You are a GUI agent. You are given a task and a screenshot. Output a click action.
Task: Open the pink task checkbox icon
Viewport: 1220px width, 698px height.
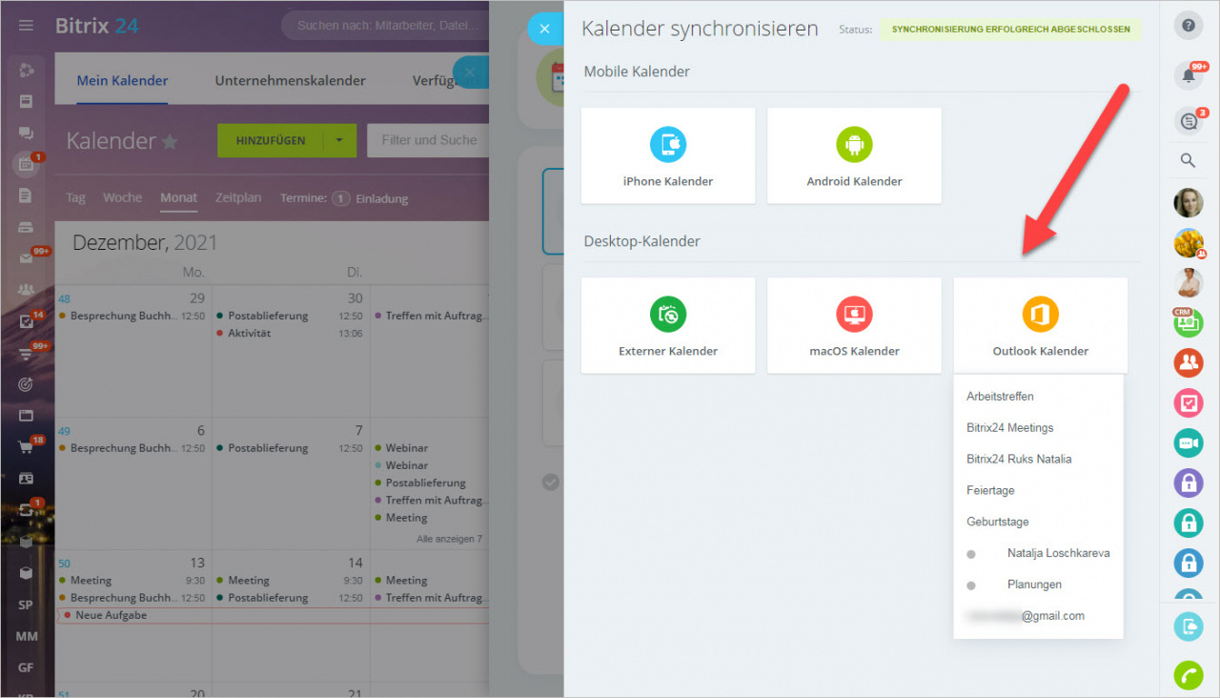tap(1188, 402)
